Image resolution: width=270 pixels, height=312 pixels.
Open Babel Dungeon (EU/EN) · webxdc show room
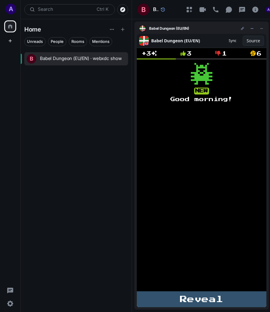[x=76, y=59]
